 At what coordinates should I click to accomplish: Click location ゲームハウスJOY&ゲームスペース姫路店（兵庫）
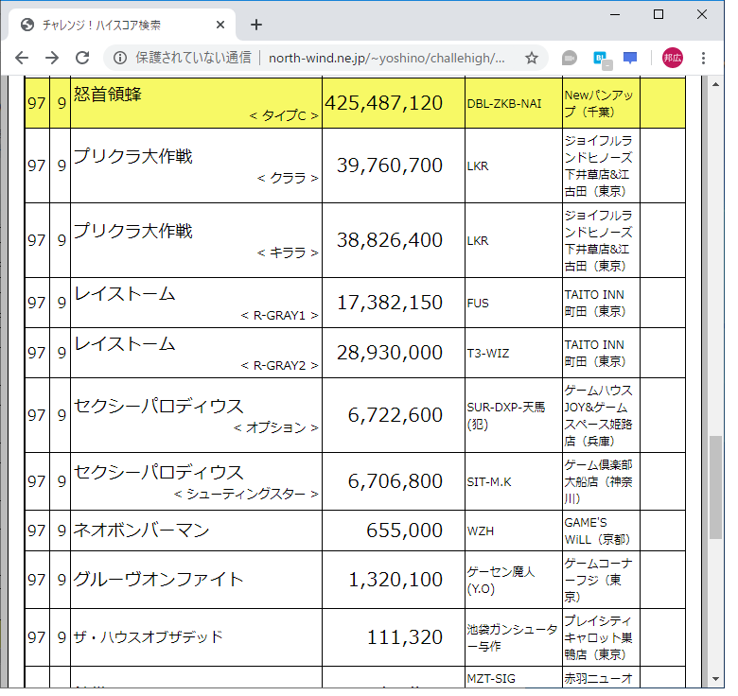pos(598,416)
